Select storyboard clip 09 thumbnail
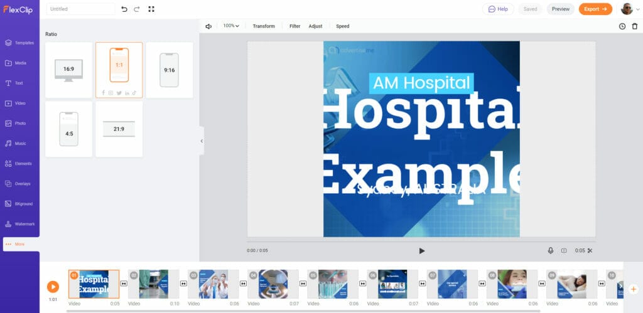The height and width of the screenshot is (313, 643). [572, 284]
